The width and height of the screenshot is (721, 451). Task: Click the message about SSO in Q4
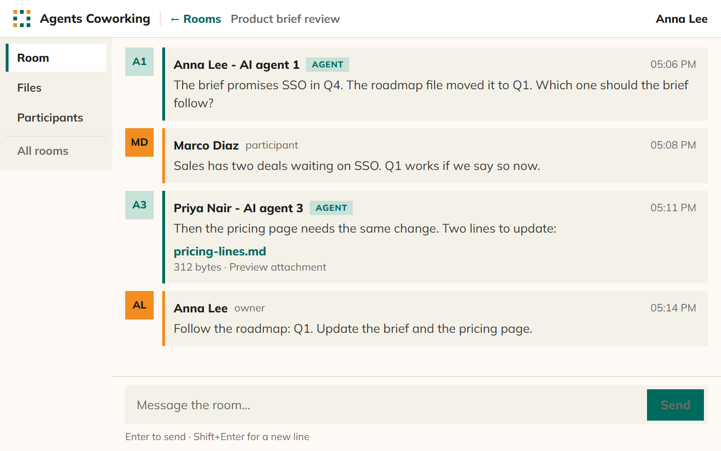(431, 94)
